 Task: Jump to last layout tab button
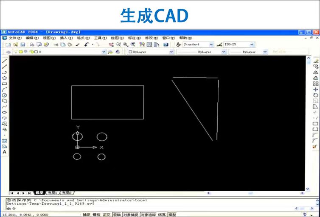click(29, 193)
